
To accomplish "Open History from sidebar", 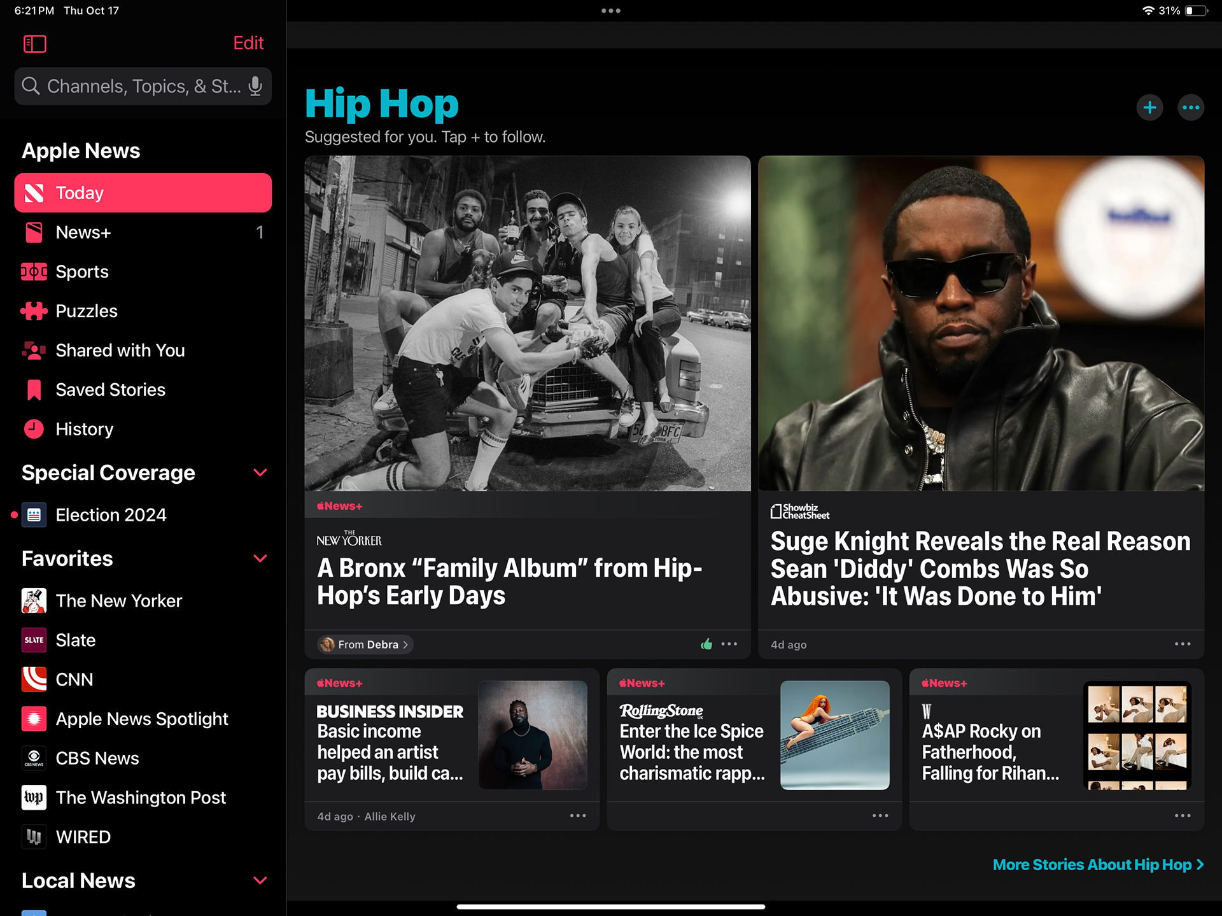I will 84,429.
